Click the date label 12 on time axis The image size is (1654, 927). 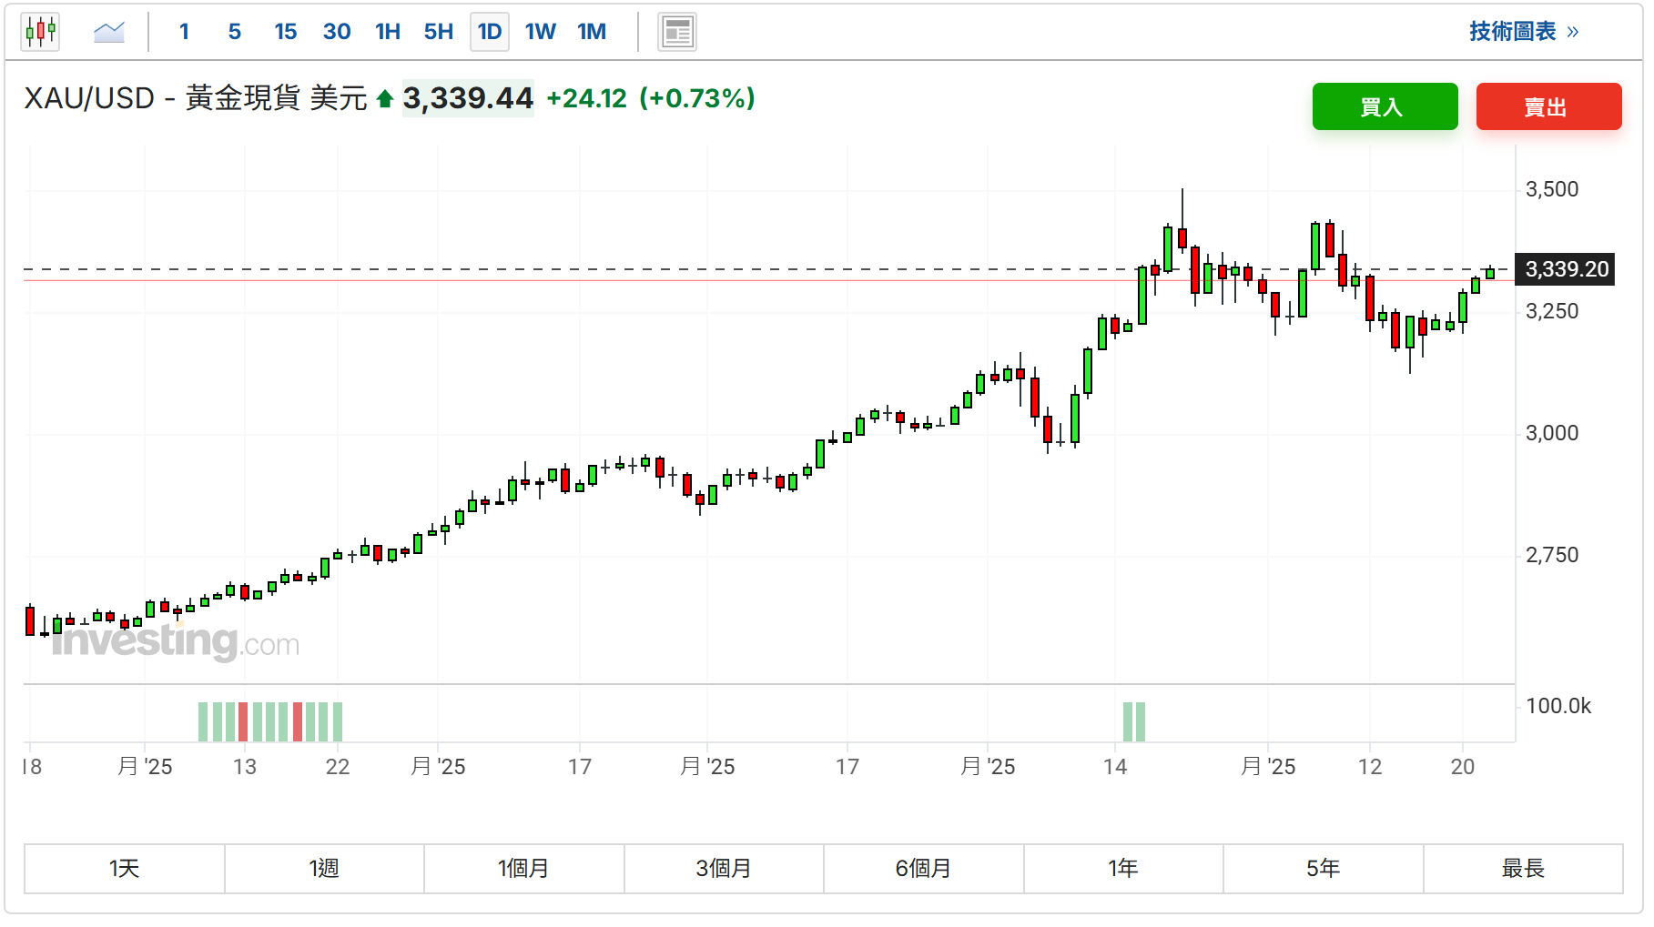pos(1370,767)
